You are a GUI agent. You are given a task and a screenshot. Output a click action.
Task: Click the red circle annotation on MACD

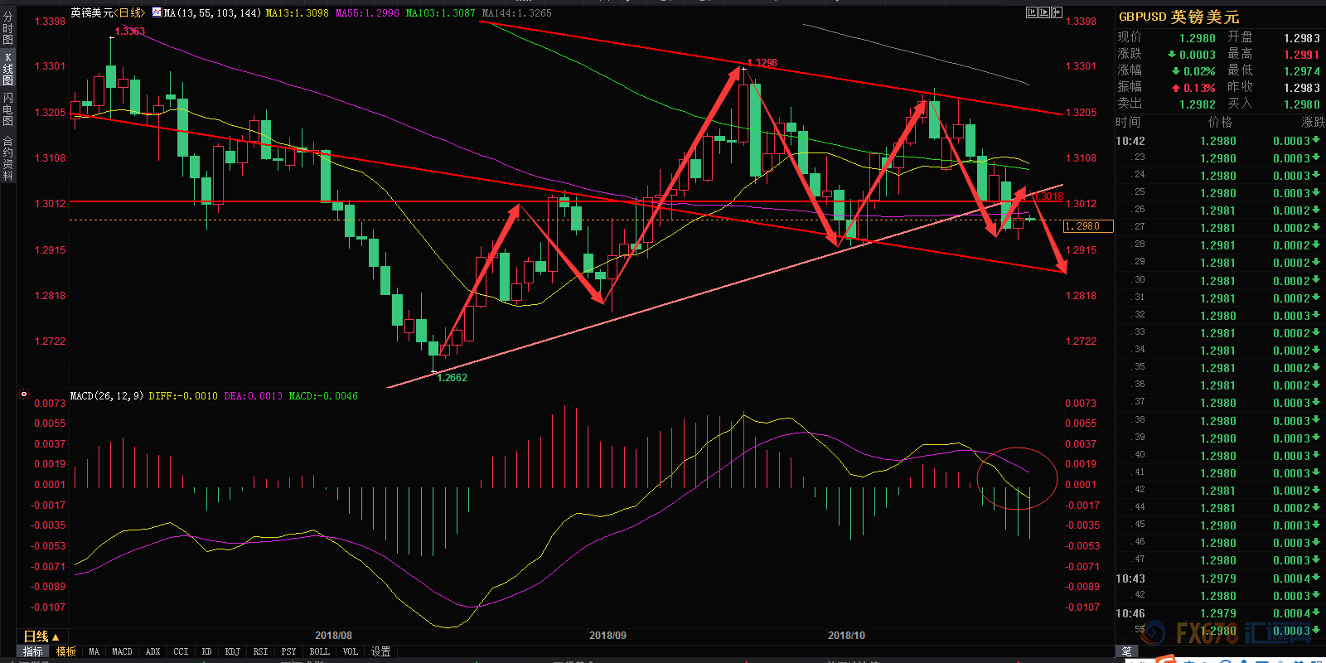click(x=1017, y=477)
